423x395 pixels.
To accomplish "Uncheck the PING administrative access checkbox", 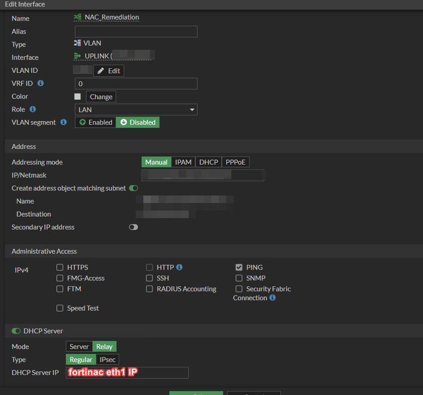I will pos(239,267).
